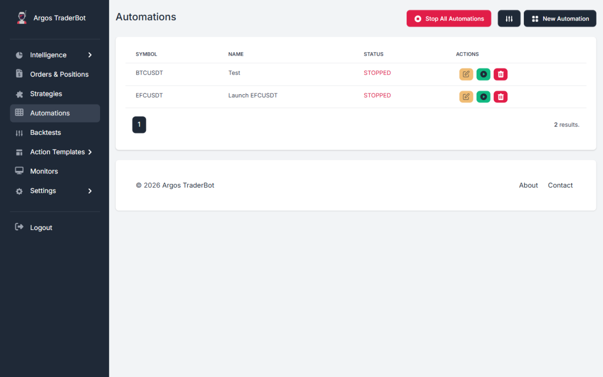The image size is (603, 377).
Task: Edit the Launch EFCUSDT automation
Action: 466,97
